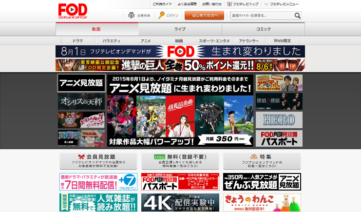Click the key icon for ログイン

pos(161,15)
